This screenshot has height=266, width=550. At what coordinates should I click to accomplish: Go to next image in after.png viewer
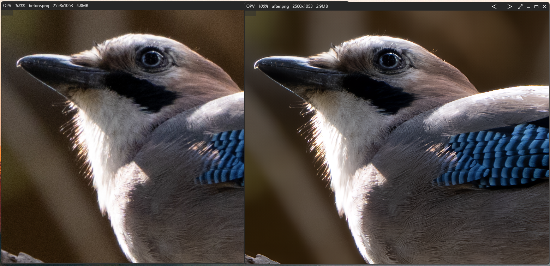click(x=509, y=6)
